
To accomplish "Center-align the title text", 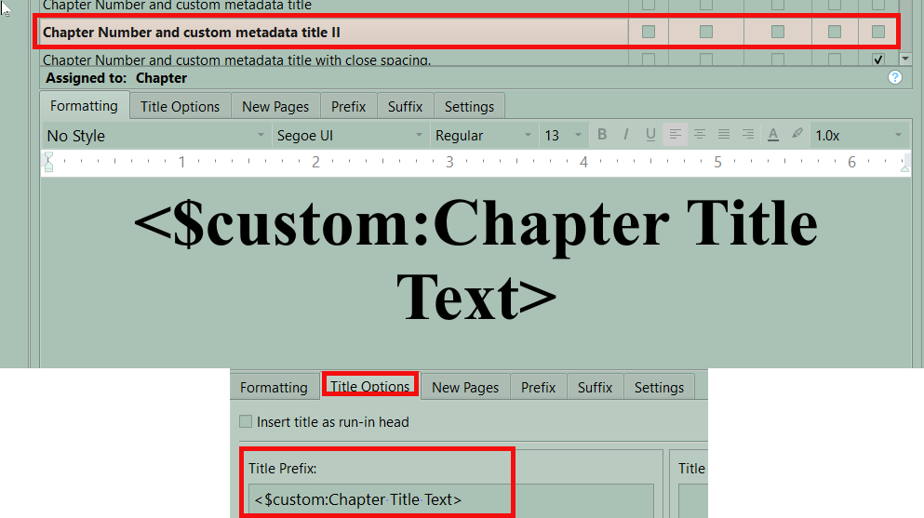I will pyautogui.click(x=700, y=135).
